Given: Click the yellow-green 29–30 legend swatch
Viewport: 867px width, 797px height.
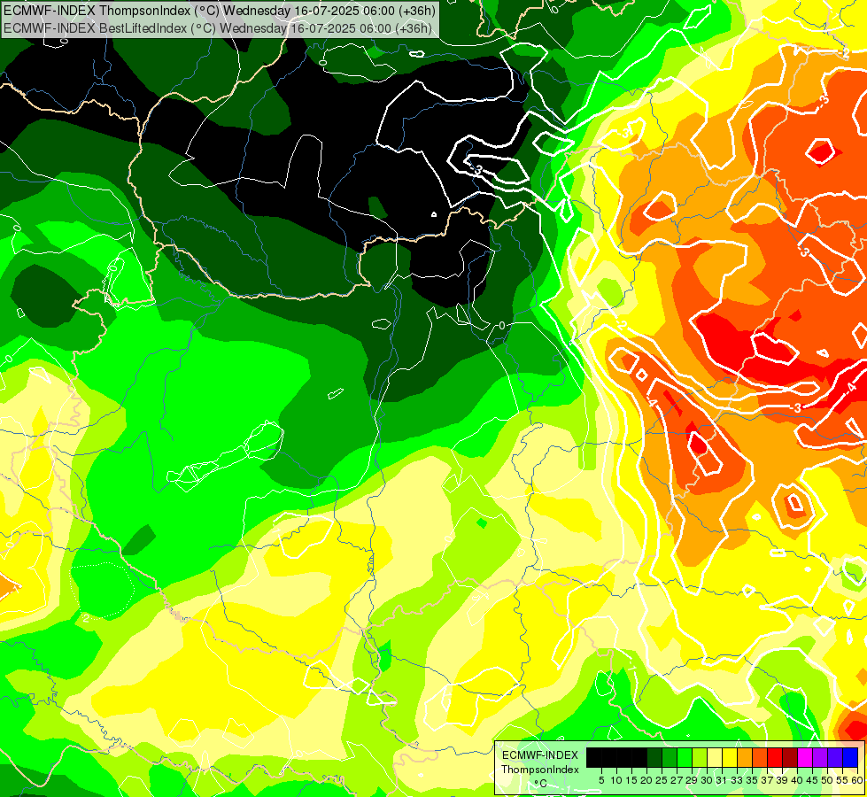Looking at the screenshot, I should (700, 758).
